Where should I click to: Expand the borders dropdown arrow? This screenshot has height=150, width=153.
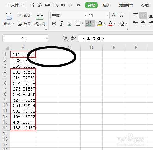pos(82,23)
